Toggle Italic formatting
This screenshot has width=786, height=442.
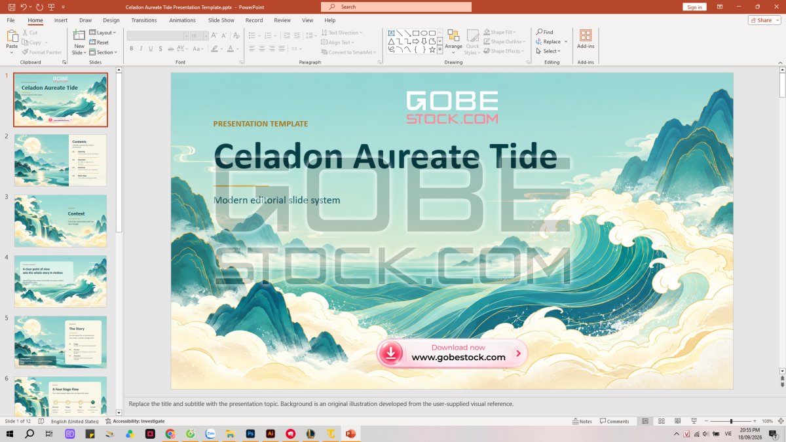(141, 48)
